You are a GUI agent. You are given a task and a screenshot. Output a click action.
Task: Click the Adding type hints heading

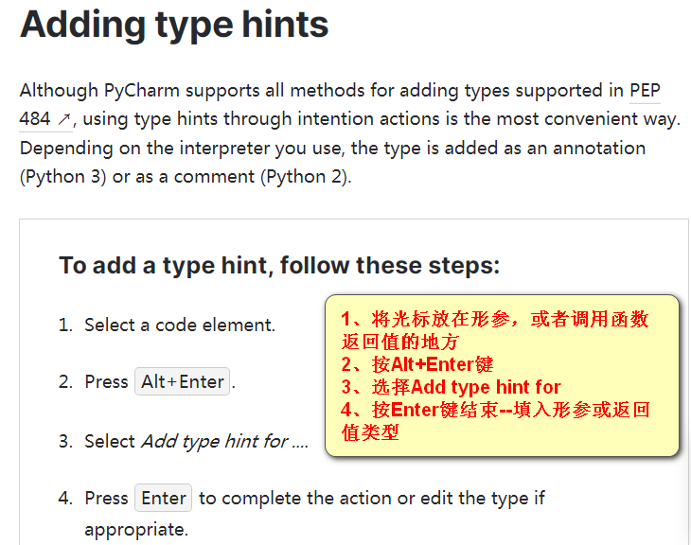pos(174,25)
